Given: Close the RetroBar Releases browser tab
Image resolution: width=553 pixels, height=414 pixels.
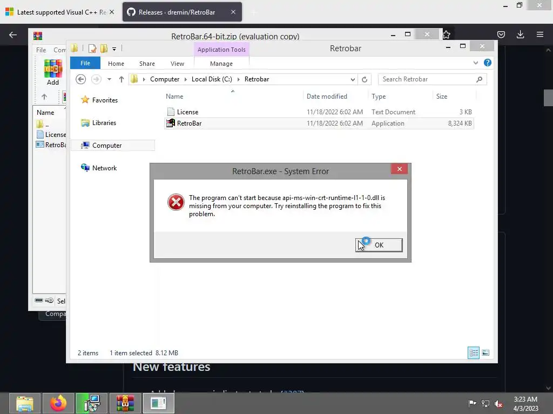Looking at the screenshot, I should click(x=233, y=12).
